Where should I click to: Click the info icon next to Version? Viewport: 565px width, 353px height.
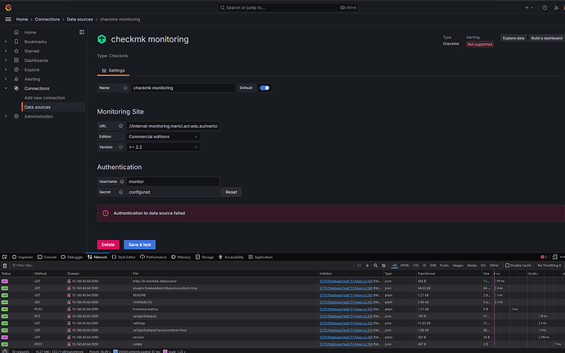point(120,147)
